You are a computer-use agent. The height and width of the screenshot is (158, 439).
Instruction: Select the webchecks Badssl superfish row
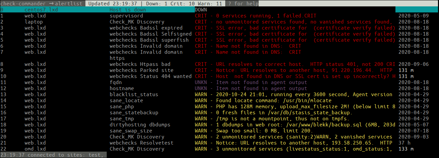pos(149,40)
